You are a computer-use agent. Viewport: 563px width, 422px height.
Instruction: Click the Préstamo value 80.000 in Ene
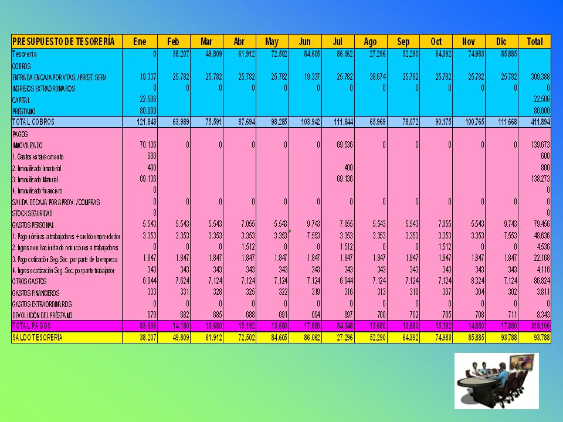point(148,111)
